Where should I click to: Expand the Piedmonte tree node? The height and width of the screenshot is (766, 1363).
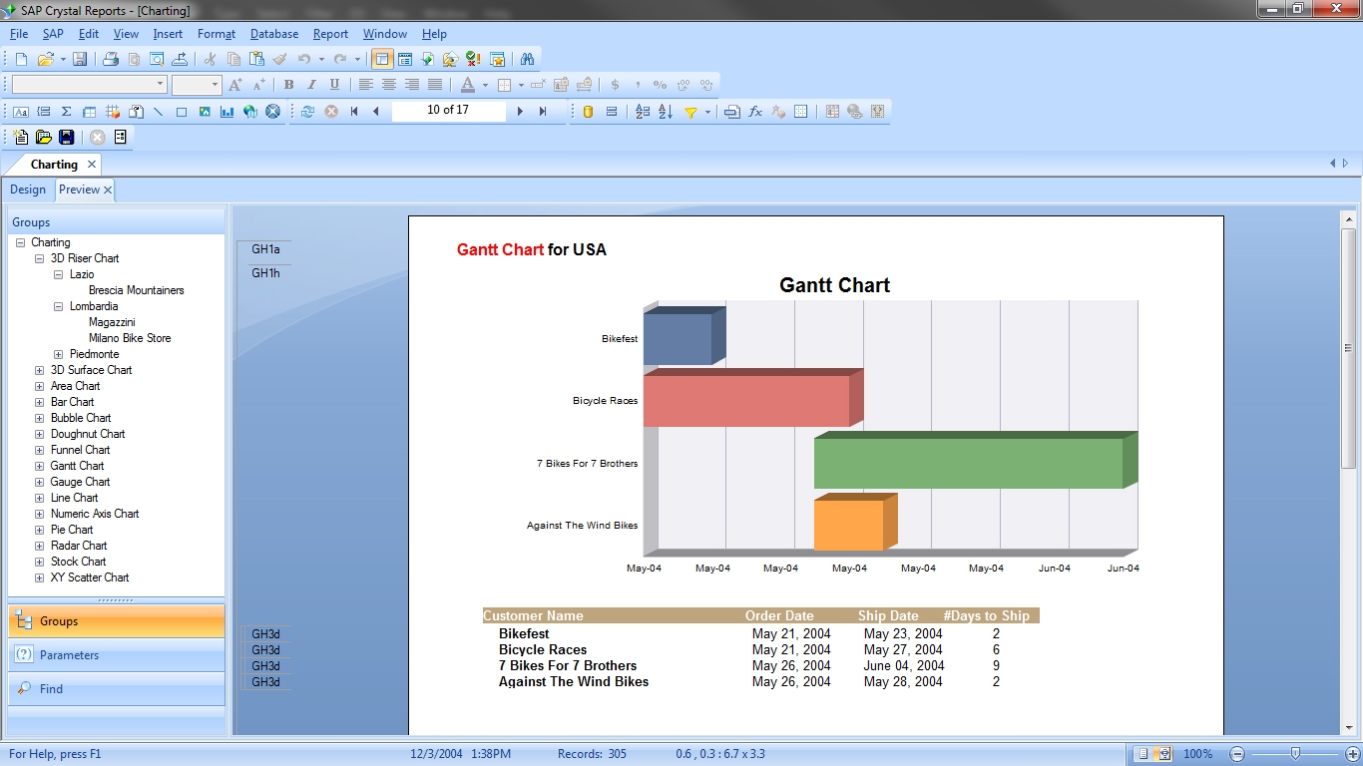(x=57, y=354)
